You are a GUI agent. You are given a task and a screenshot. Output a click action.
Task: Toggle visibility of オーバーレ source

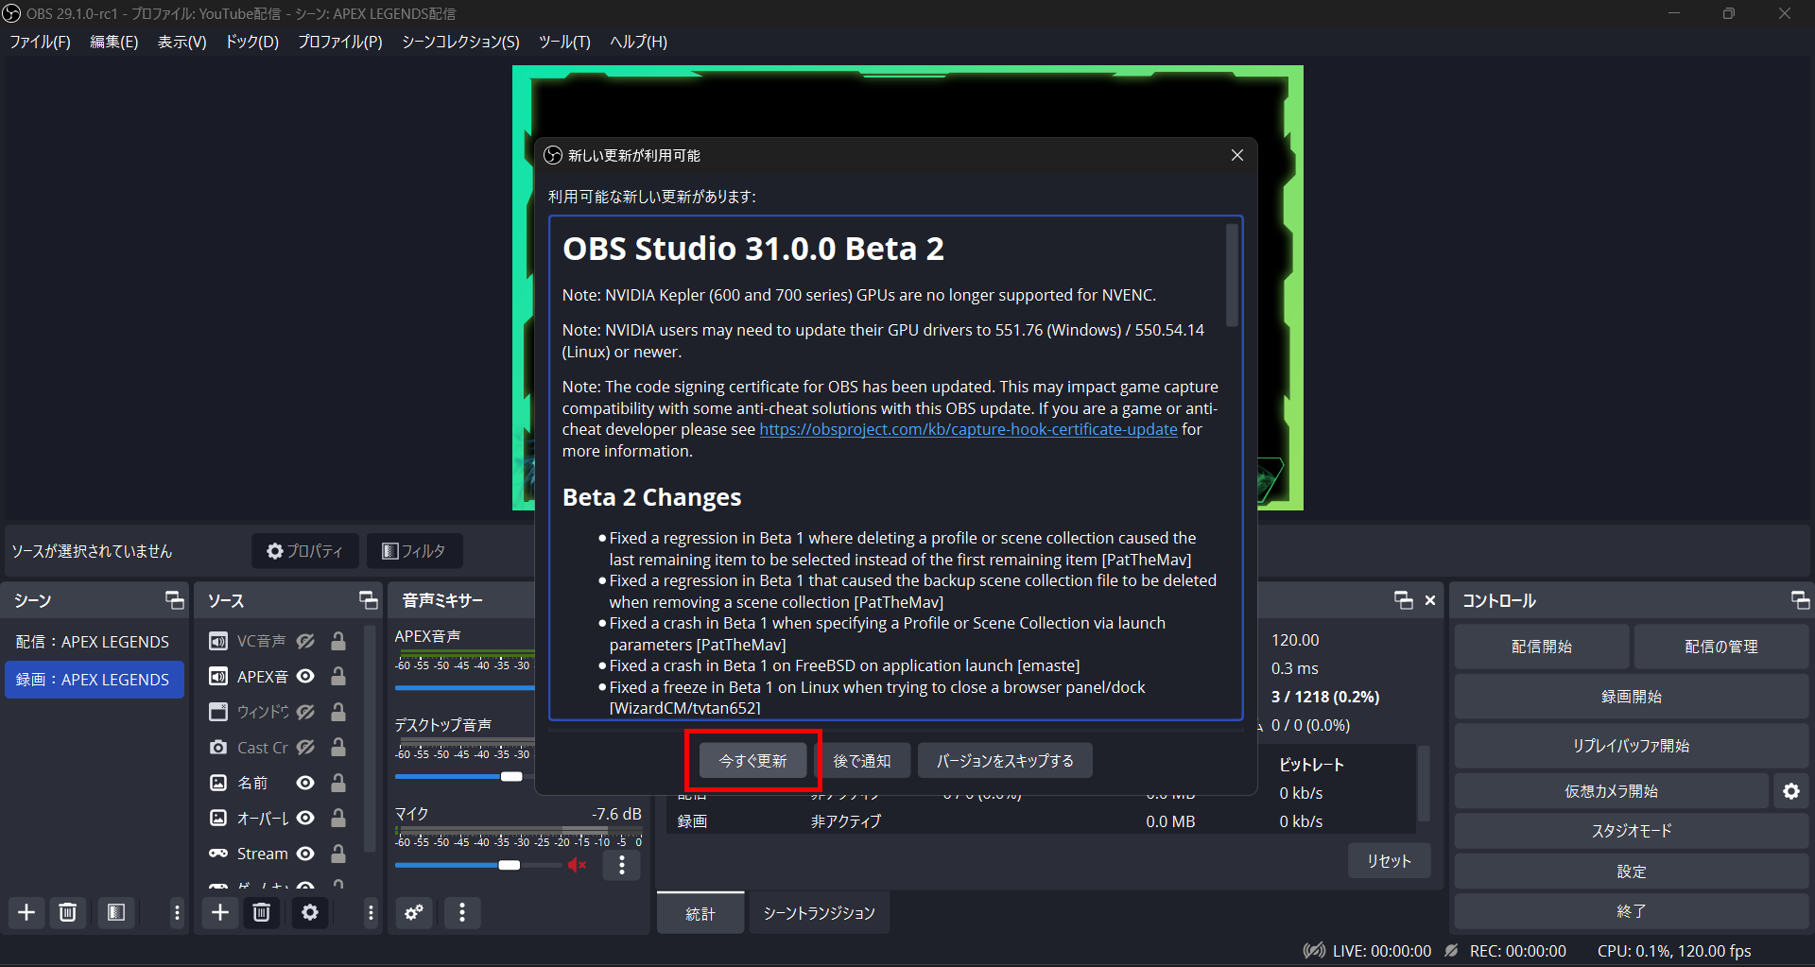(305, 818)
